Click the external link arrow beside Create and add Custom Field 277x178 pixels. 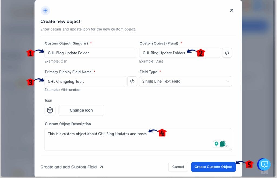click(x=101, y=167)
